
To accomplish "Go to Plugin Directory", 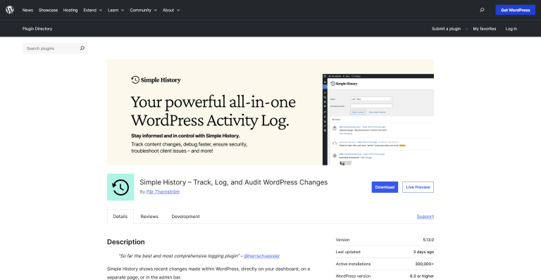I will coord(37,29).
